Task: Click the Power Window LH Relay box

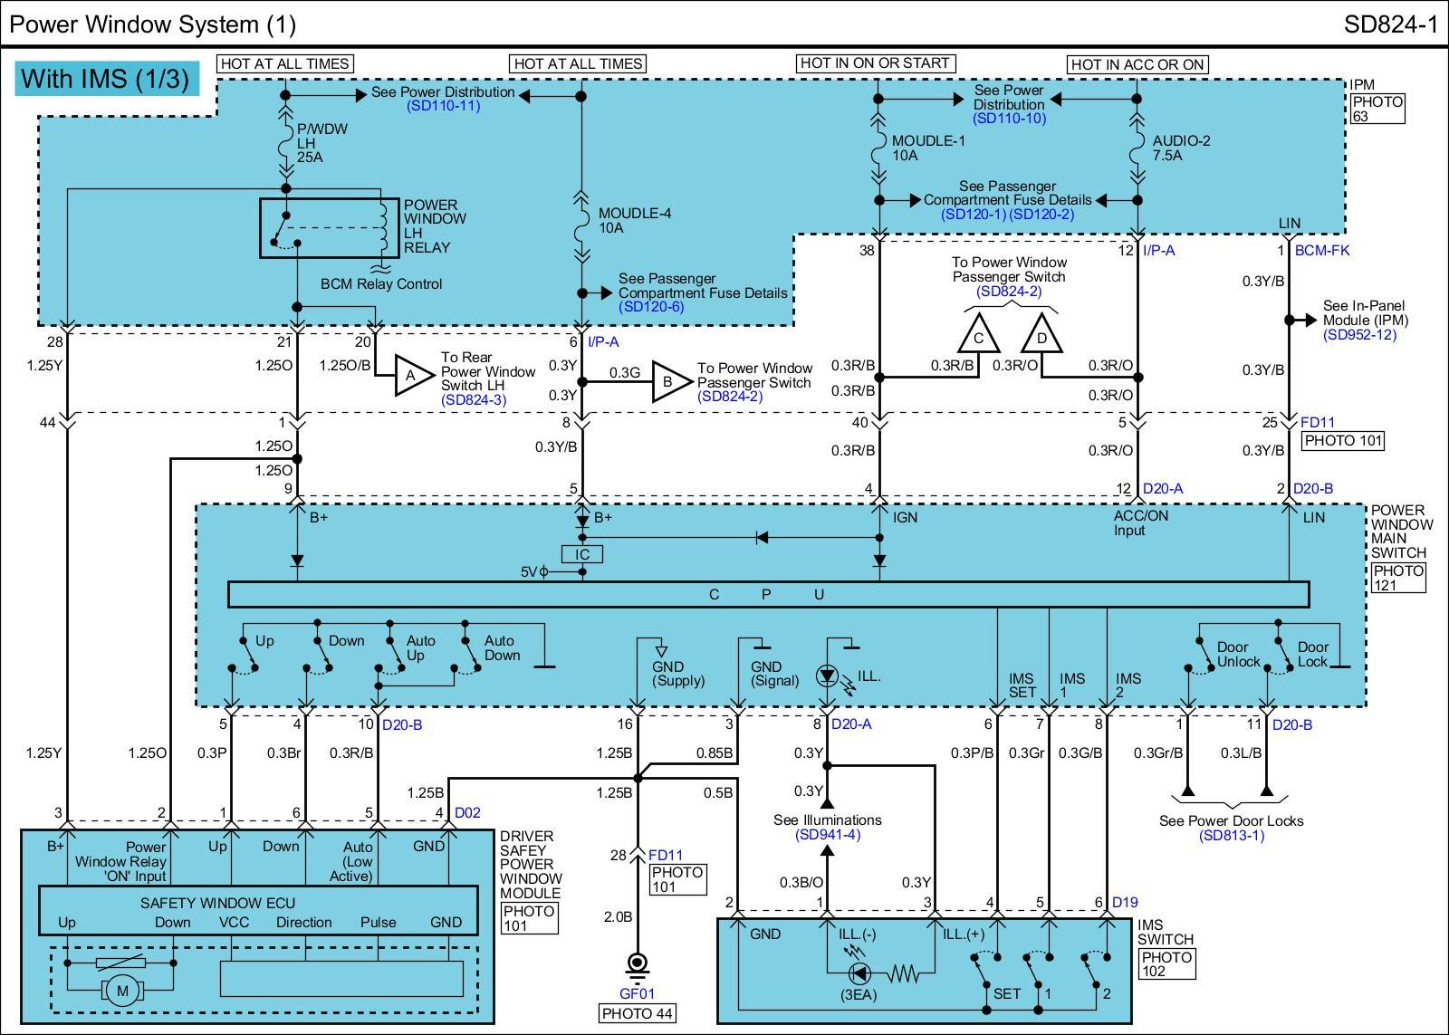Action: coord(329,228)
